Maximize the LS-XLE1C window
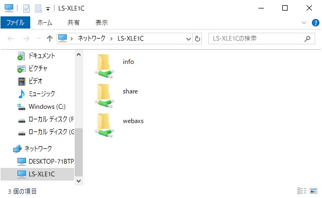Image resolution: width=322 pixels, height=198 pixels. (x=285, y=8)
